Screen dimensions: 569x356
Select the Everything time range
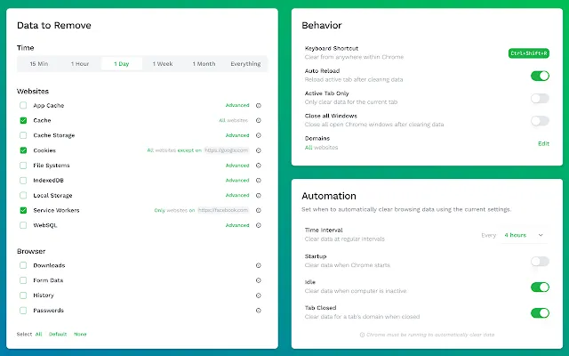245,64
